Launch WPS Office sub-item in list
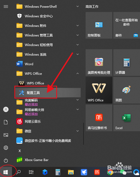The image size is (140, 177). click(x=48, y=83)
